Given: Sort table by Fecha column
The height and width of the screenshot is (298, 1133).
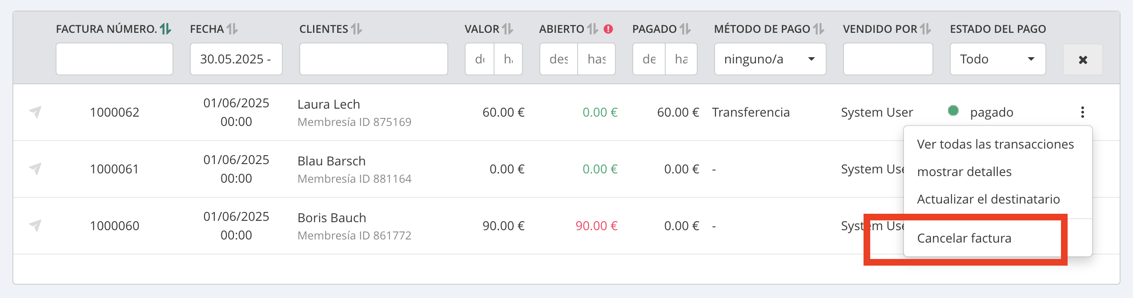Looking at the screenshot, I should coord(232,29).
